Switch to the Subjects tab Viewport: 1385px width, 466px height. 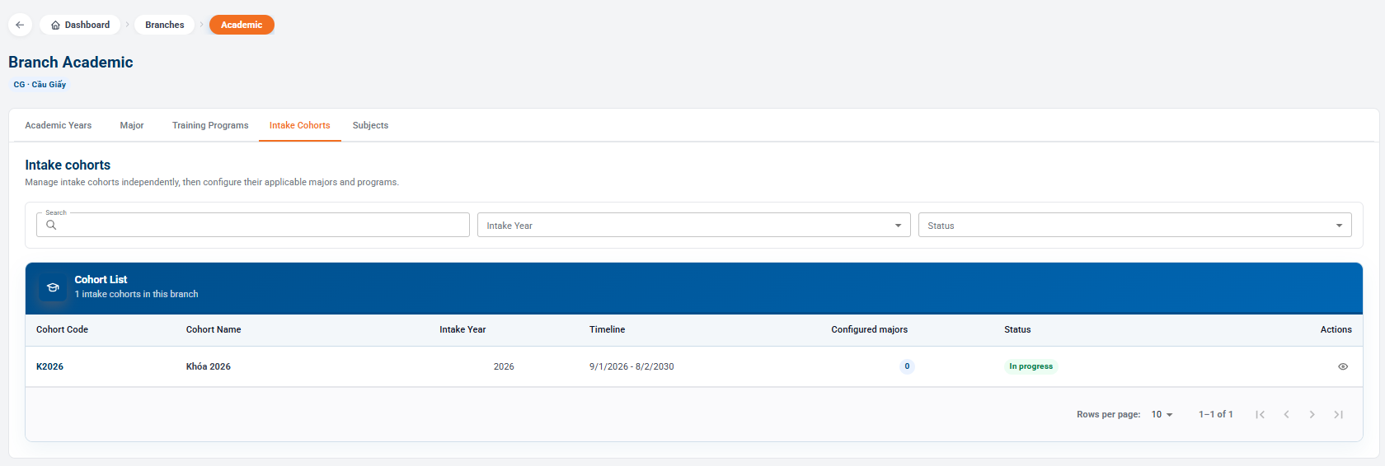[x=370, y=125]
